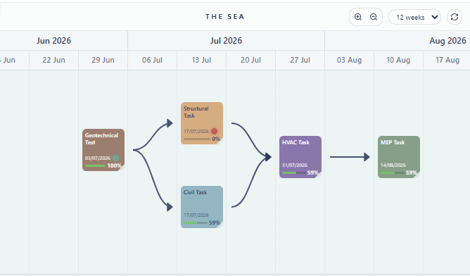470x276 pixels.
Task: Select the Geotechnical Test task card
Action: coord(103,150)
